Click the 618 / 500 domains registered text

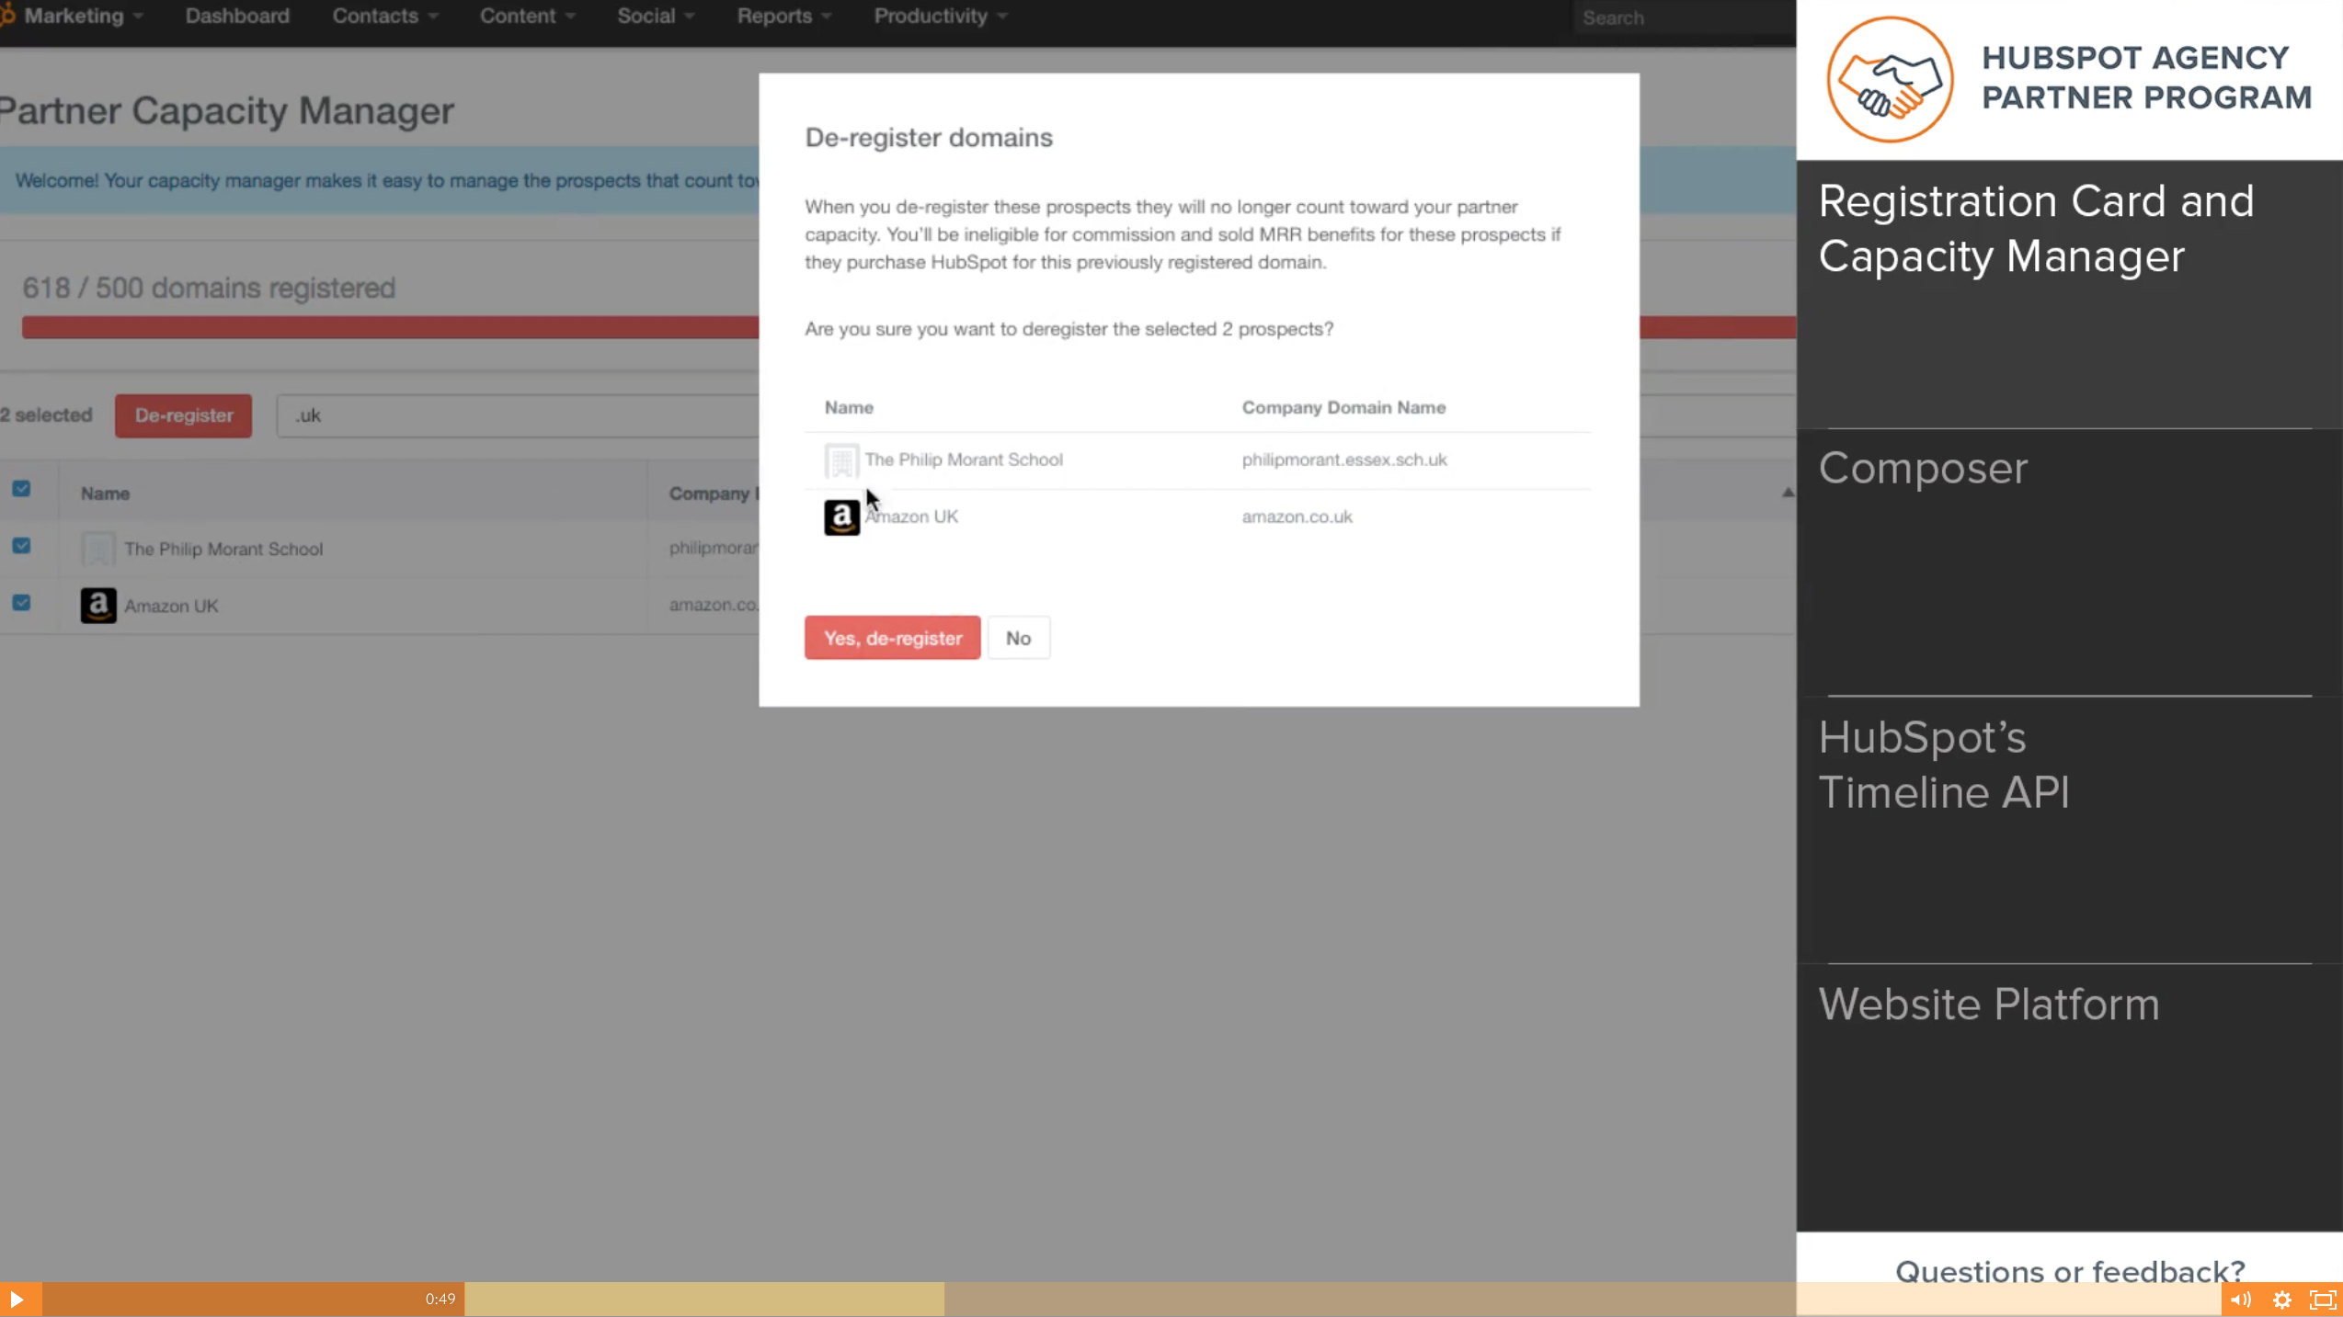pos(209,288)
